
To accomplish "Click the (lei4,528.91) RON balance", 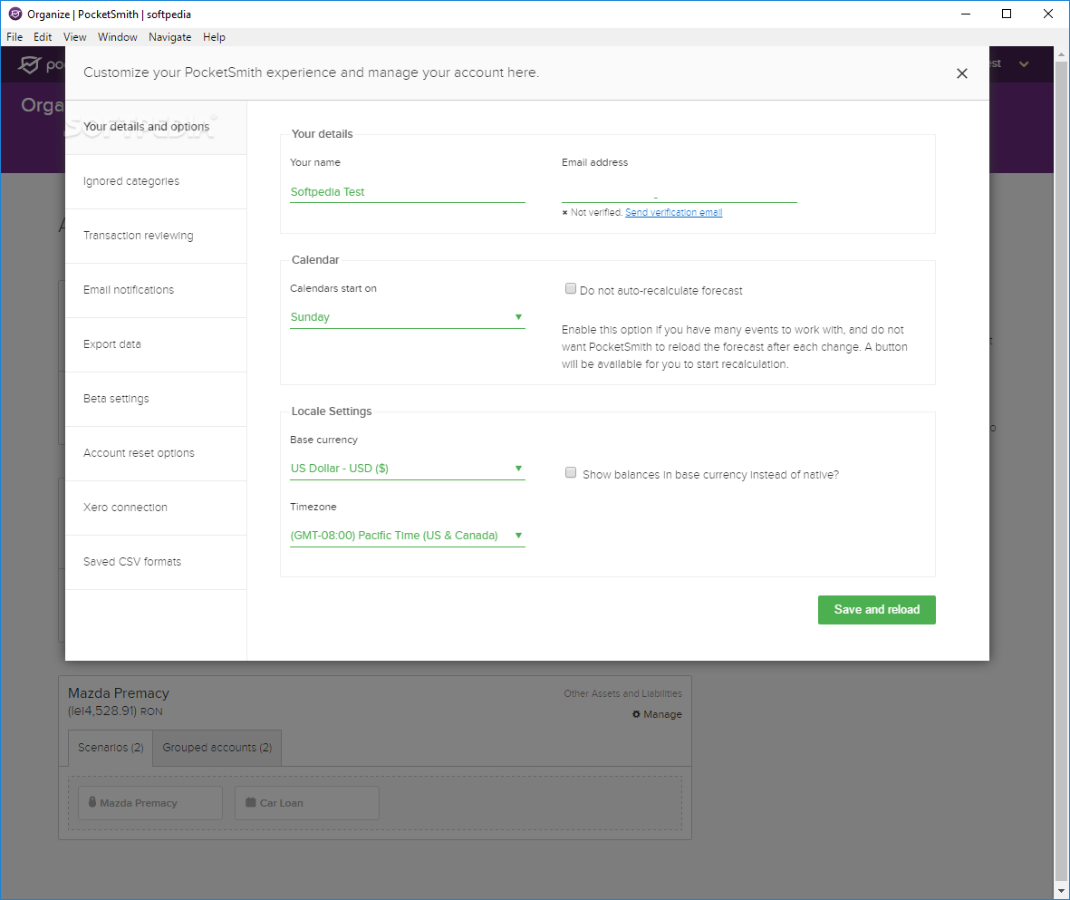I will point(115,711).
